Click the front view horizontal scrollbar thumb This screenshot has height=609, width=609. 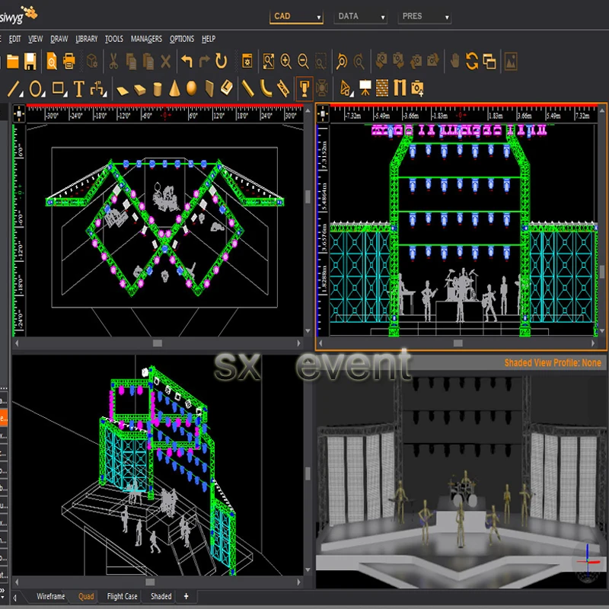pyautogui.click(x=458, y=343)
